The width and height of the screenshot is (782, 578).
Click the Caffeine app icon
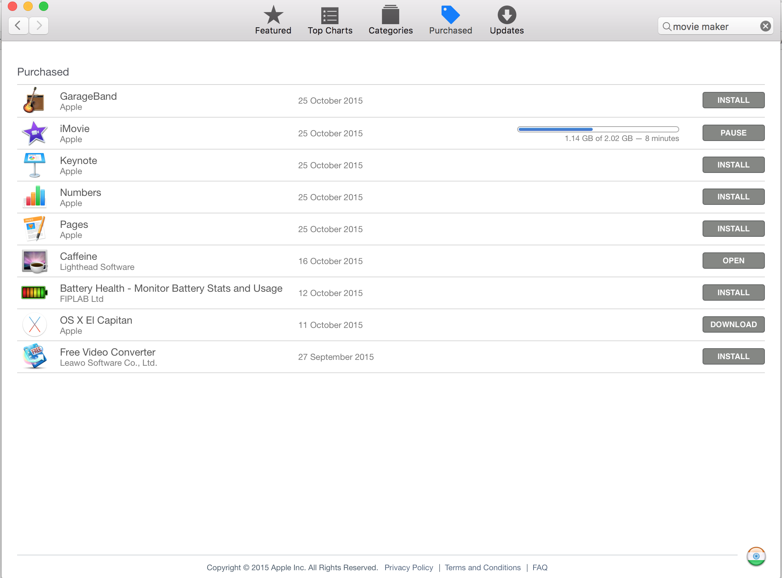click(x=34, y=261)
